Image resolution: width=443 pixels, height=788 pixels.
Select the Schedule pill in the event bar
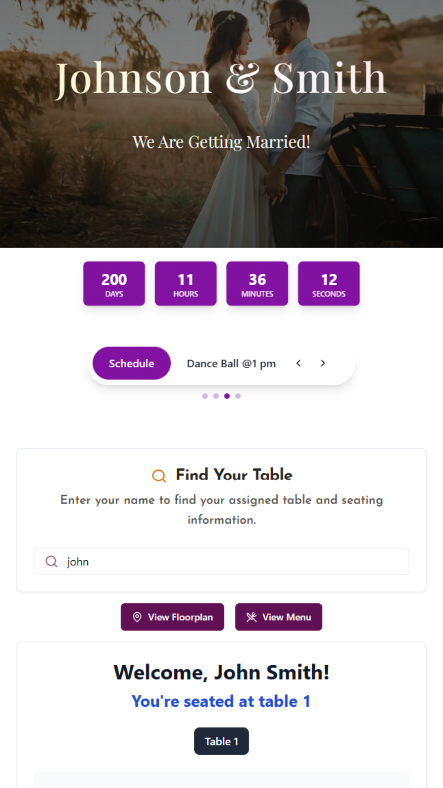coord(131,363)
